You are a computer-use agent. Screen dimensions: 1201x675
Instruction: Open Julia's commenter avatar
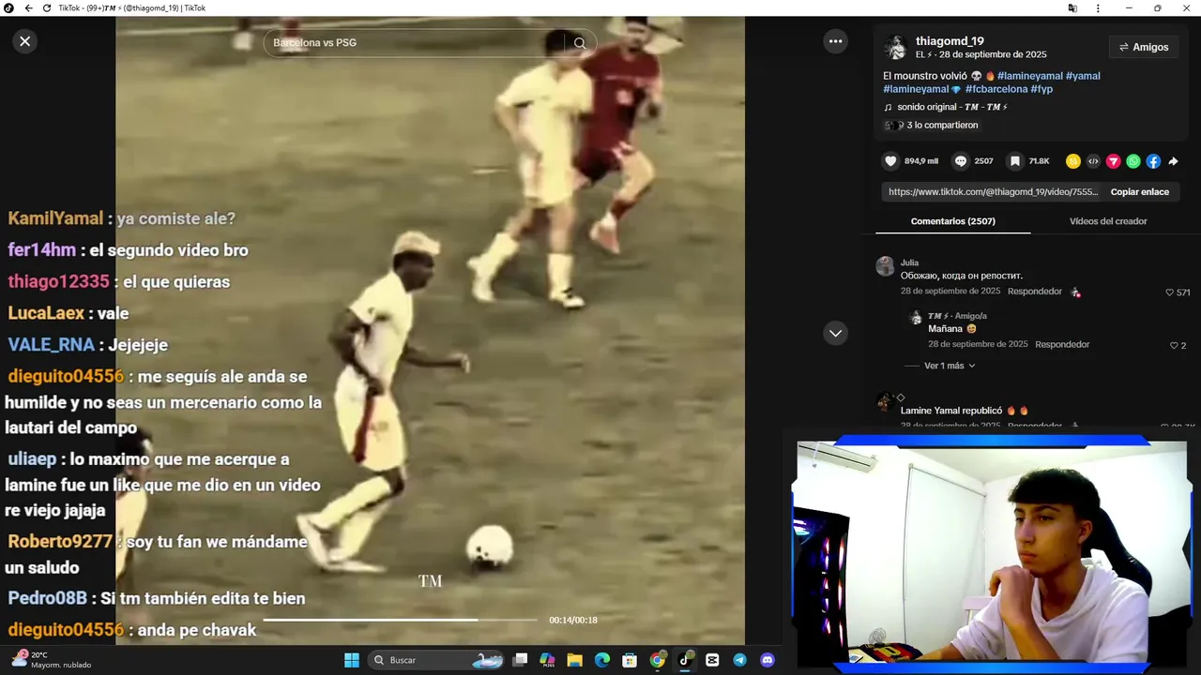pos(885,266)
